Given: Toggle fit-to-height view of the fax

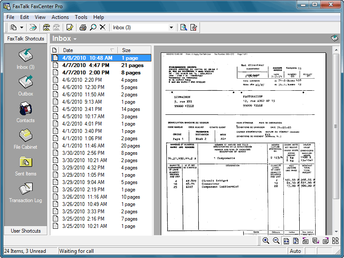Looking at the screenshot, I should [x=296, y=241].
